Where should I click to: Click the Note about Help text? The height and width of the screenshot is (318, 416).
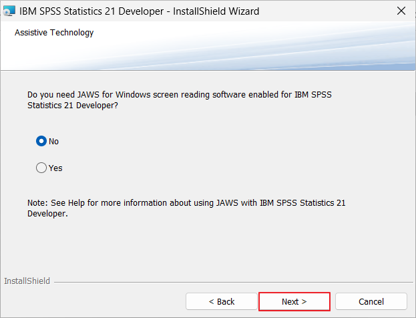tap(186, 202)
